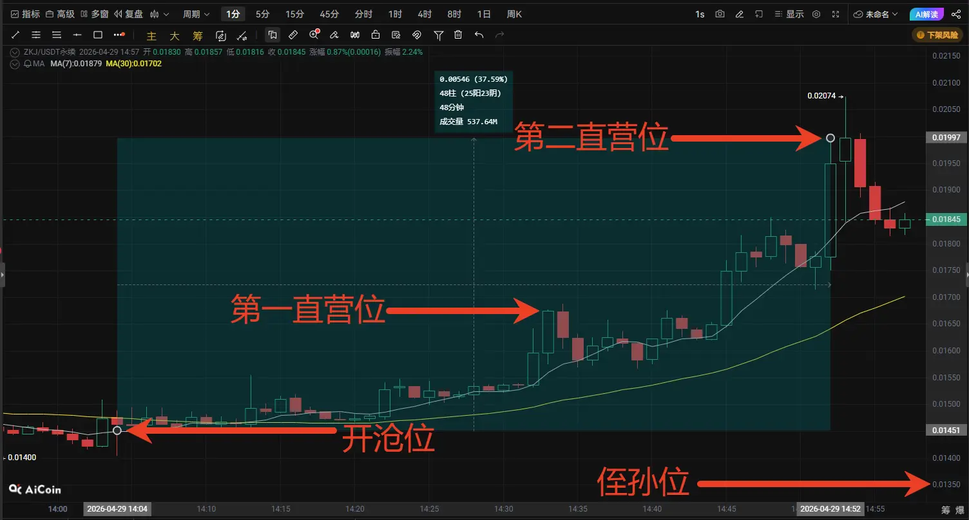The width and height of the screenshot is (969, 520).
Task: Select the horizontal segment tool
Action: pyautogui.click(x=77, y=35)
